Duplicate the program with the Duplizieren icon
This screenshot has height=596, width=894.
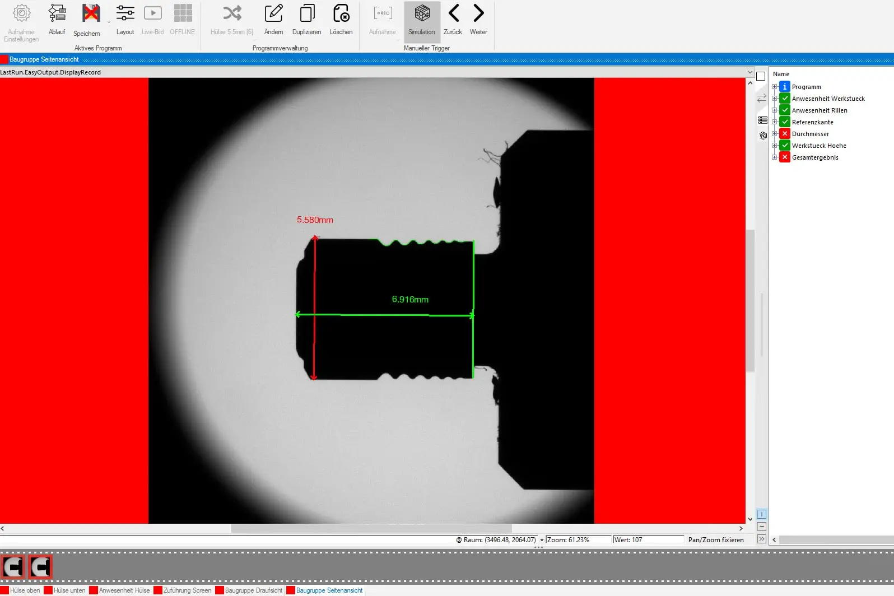306,14
